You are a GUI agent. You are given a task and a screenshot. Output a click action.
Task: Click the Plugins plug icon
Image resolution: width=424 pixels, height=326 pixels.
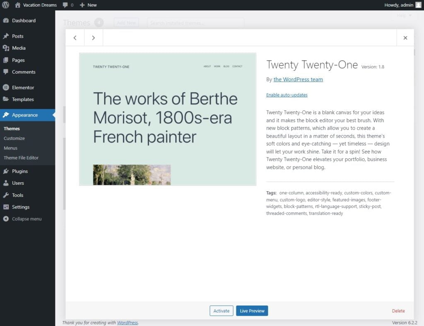coord(6,171)
